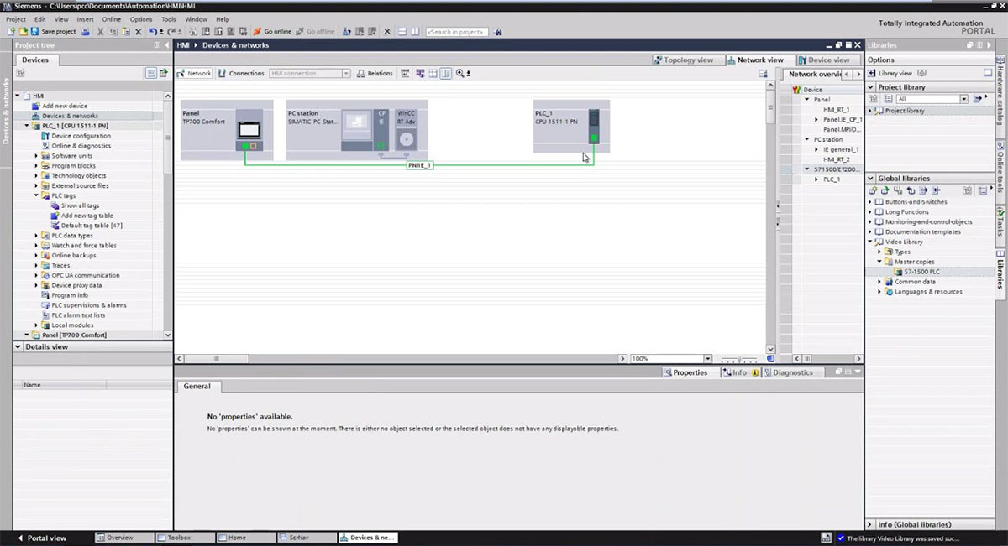Open Hardware catalog side tab

[x=1001, y=91]
